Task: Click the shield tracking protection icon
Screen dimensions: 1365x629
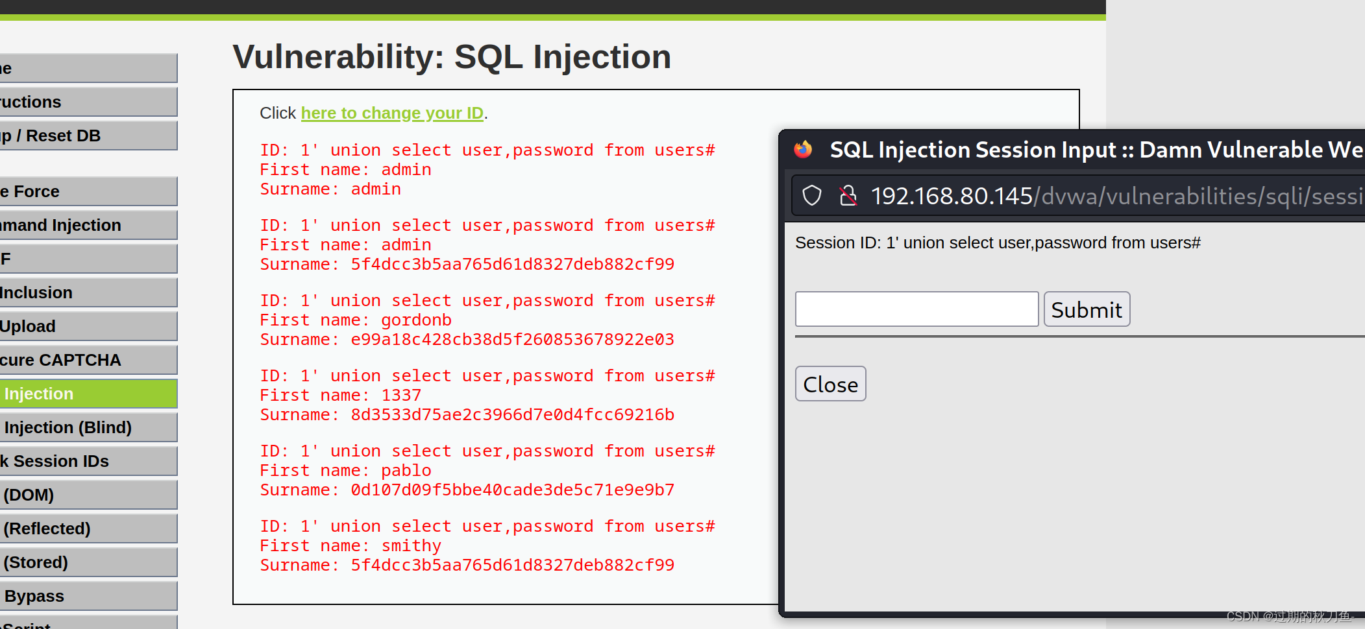Action: 812,195
